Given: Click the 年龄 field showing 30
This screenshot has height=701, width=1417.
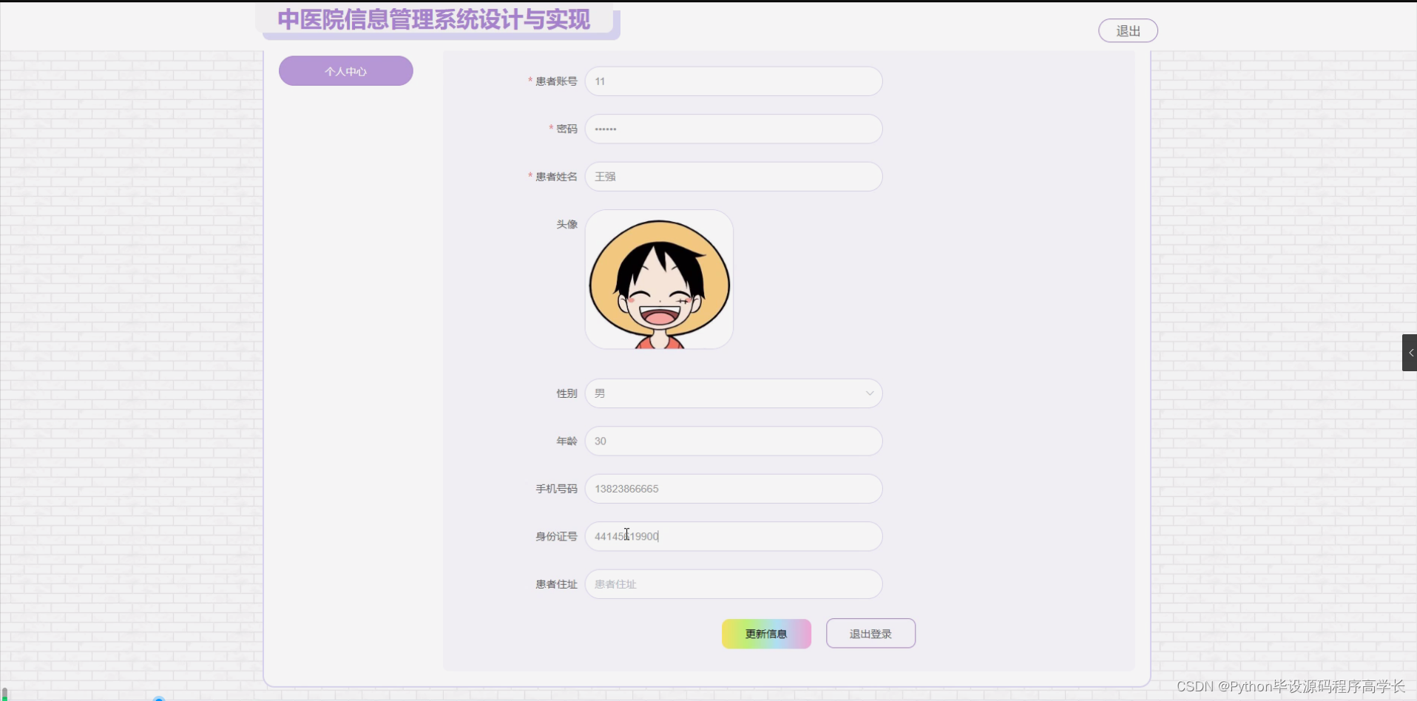Looking at the screenshot, I should point(734,441).
